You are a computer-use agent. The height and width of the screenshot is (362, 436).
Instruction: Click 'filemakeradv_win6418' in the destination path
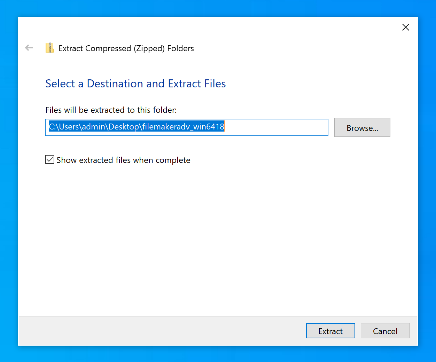[183, 127]
